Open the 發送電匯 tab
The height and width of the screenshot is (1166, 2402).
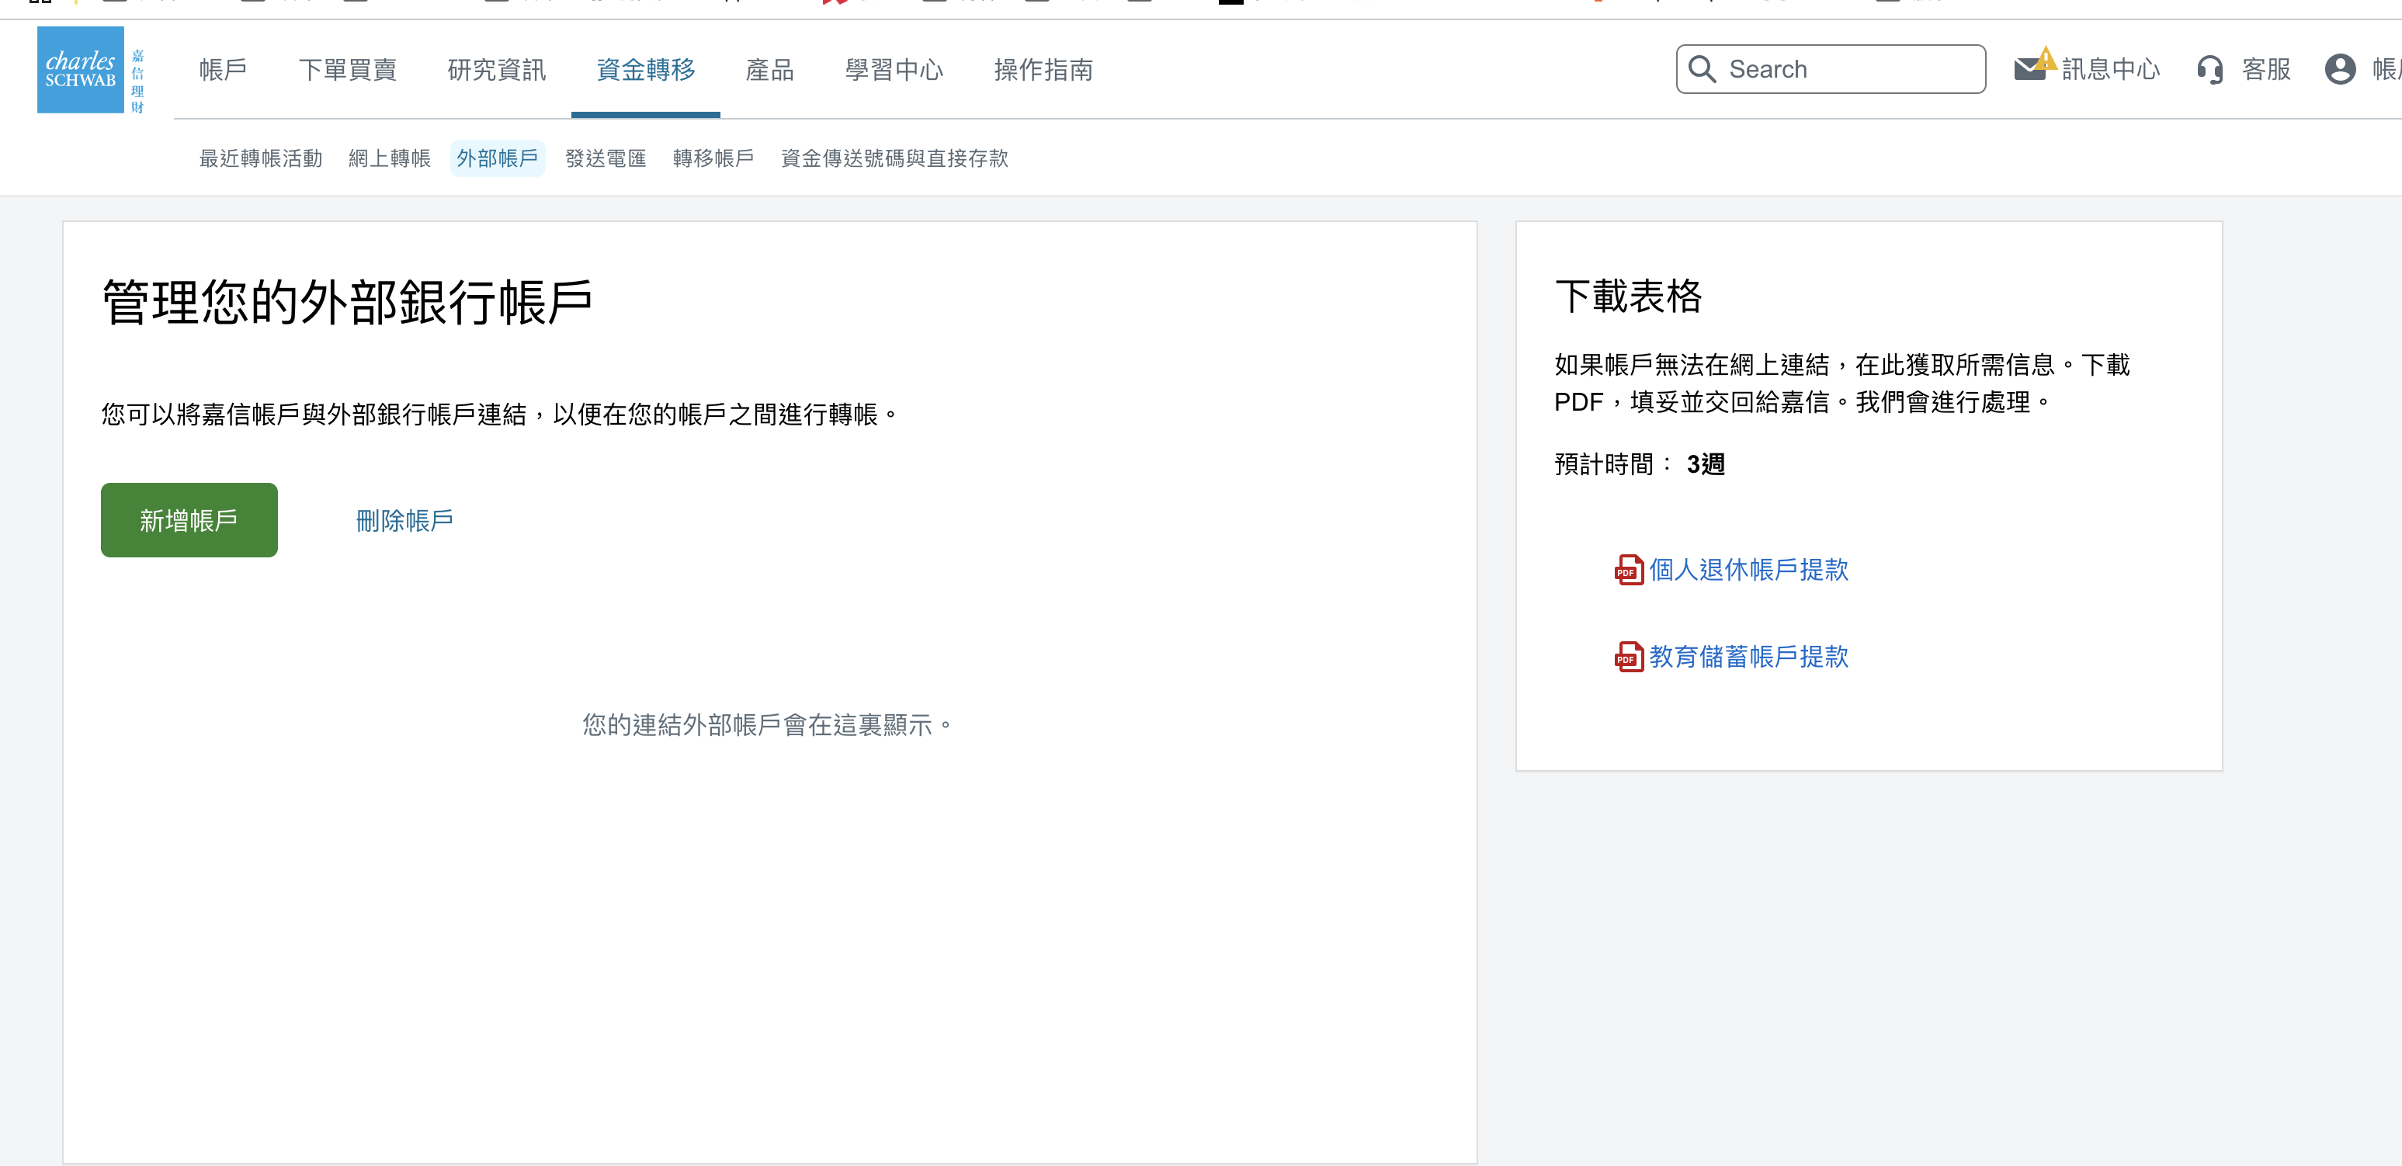click(x=606, y=158)
